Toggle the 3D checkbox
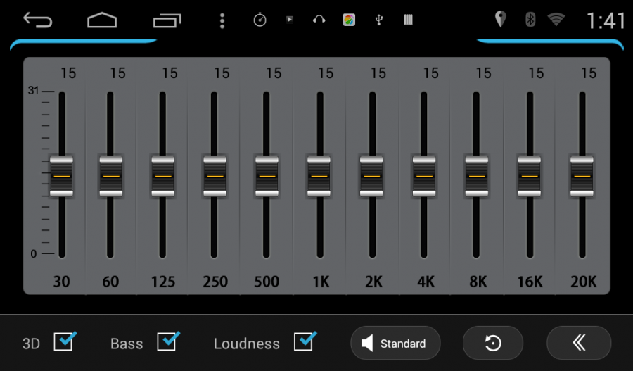 (x=65, y=341)
